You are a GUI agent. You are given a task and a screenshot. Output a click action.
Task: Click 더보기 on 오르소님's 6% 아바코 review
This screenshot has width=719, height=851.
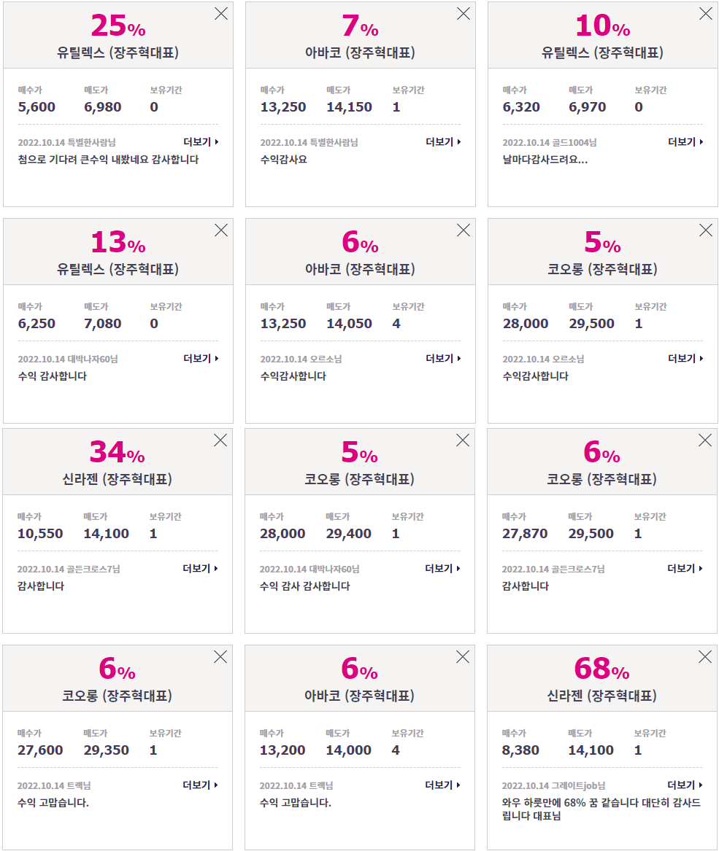pyautogui.click(x=444, y=358)
